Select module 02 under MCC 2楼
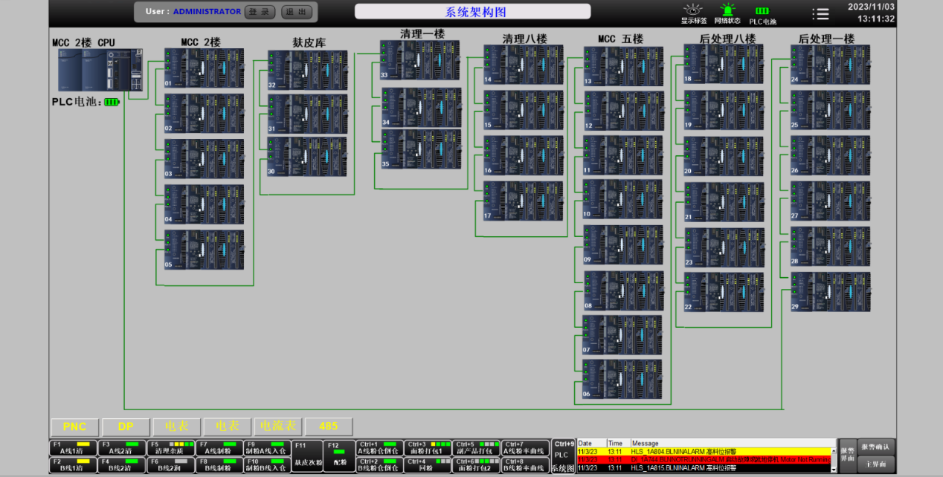The image size is (943, 477). 204,113
